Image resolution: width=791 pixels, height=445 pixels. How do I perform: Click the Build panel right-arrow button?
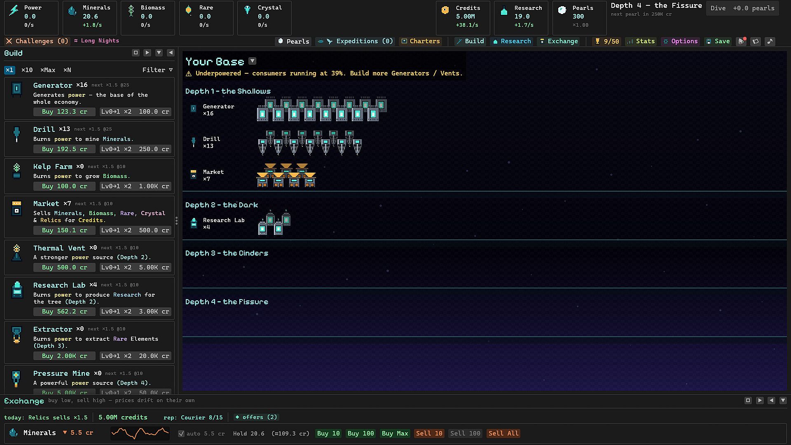pyautogui.click(x=147, y=53)
